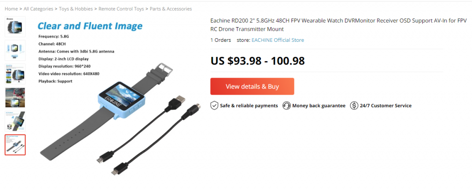
Task: Select the second product thumbnail
Action: tap(15, 51)
